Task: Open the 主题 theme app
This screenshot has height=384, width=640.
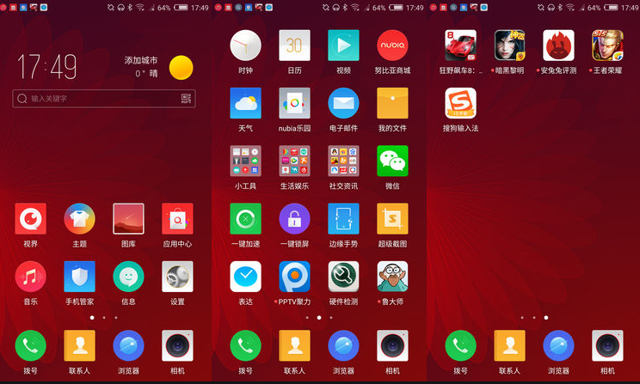Action: point(80,219)
